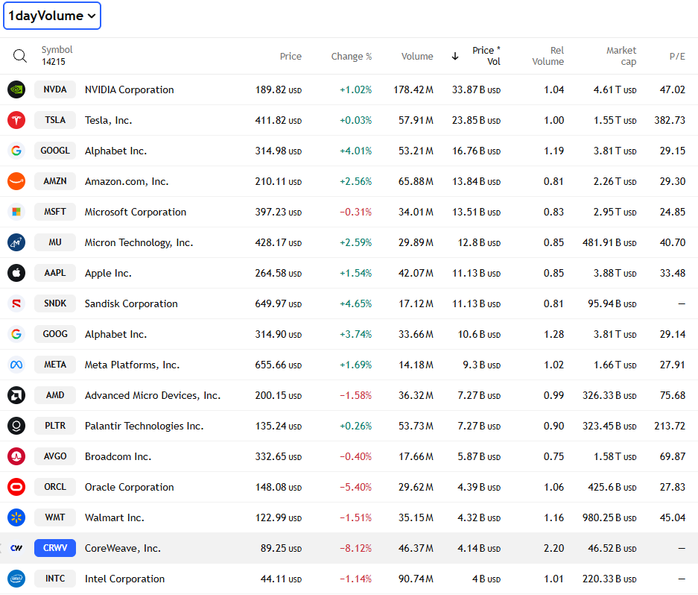Sort by the Change % column header
This screenshot has height=595, width=698.
351,56
